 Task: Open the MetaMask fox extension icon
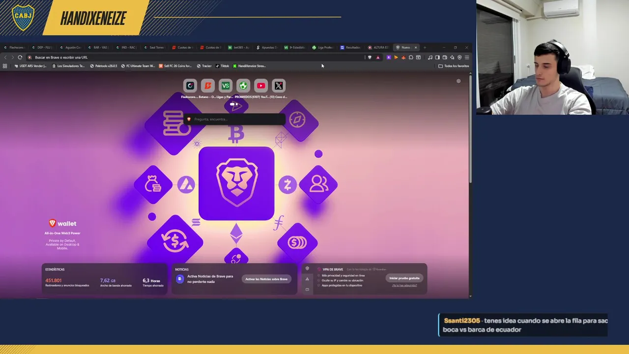tap(403, 58)
